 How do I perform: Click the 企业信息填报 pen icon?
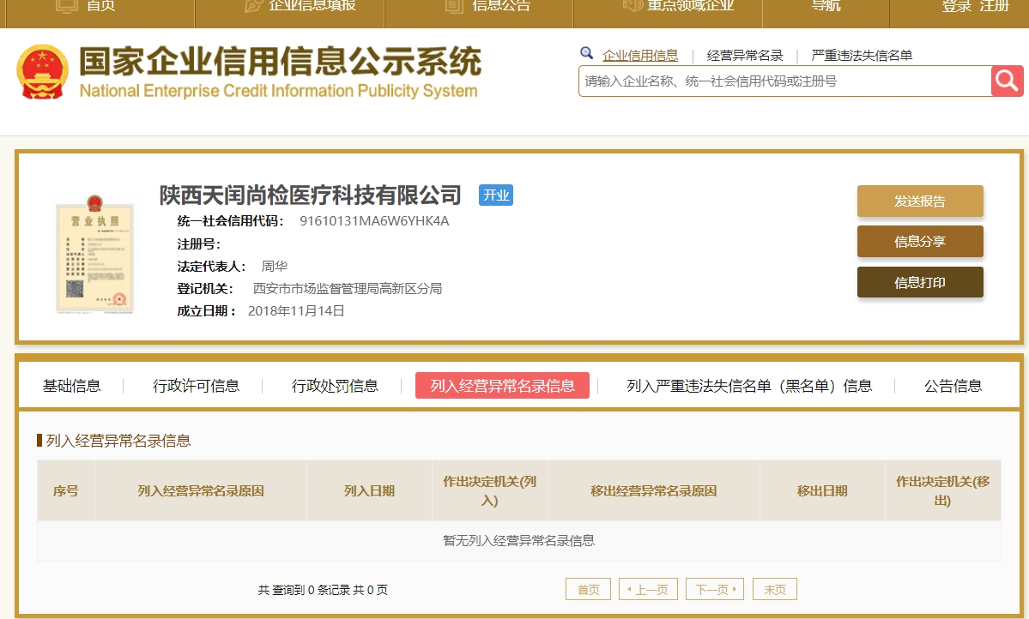click(254, 6)
